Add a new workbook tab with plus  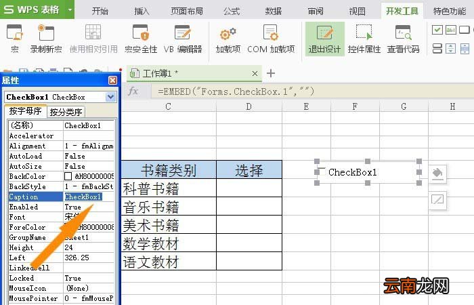(x=271, y=73)
